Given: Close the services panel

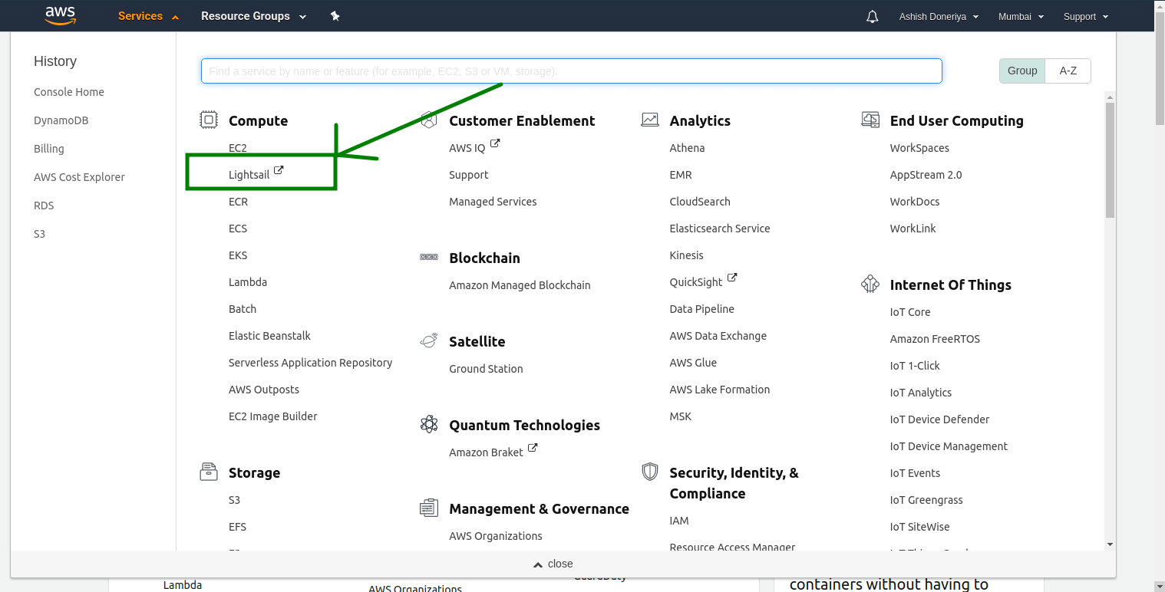Looking at the screenshot, I should (553, 564).
